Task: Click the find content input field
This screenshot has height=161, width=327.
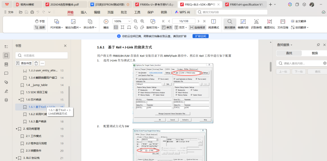Action: pos(299,63)
